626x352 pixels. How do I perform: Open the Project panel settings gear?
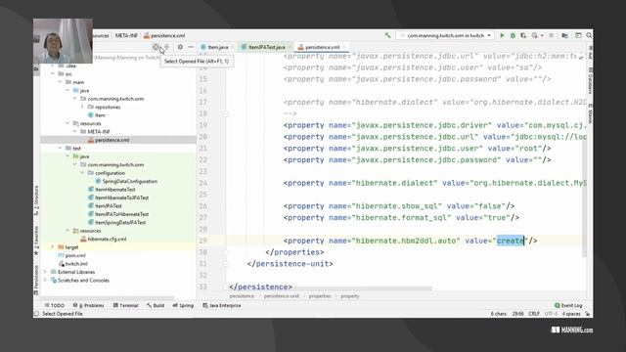coord(180,47)
